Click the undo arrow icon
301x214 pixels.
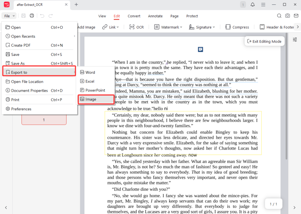point(42,16)
